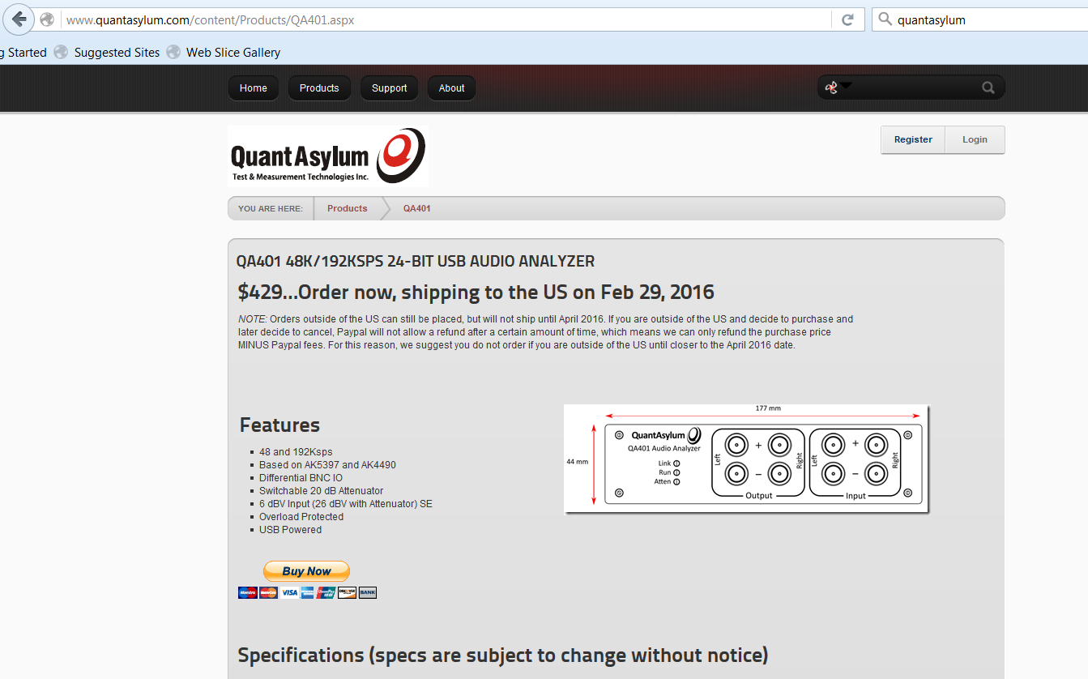Focus the site search text field
This screenshot has width=1088, height=679.
(x=915, y=88)
